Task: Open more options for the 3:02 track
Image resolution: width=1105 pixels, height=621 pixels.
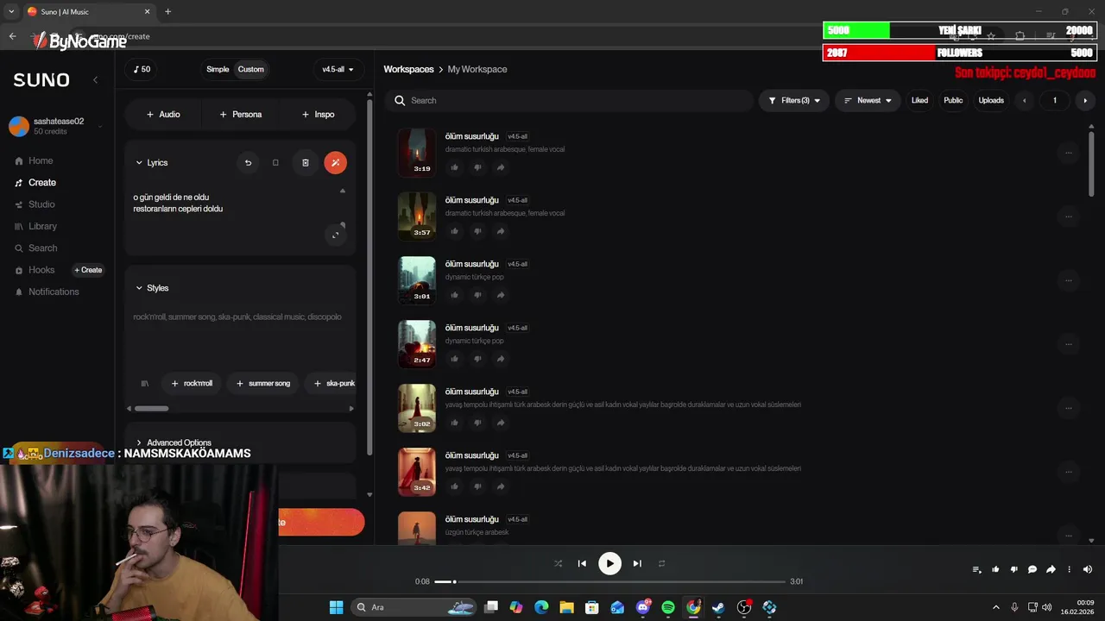Action: pos(1068,408)
